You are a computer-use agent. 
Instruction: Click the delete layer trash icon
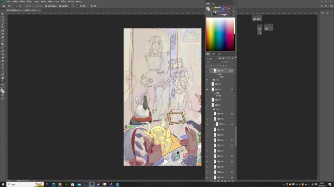(233, 181)
